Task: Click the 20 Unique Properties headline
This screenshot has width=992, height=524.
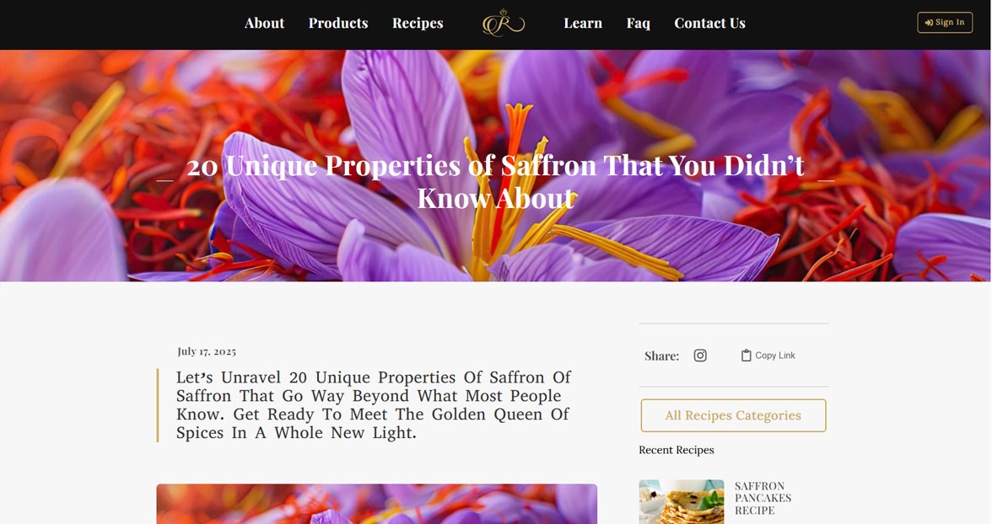Action: tap(495, 182)
